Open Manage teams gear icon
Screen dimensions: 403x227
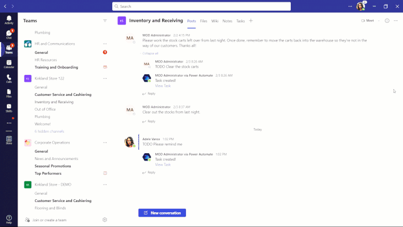point(105,220)
